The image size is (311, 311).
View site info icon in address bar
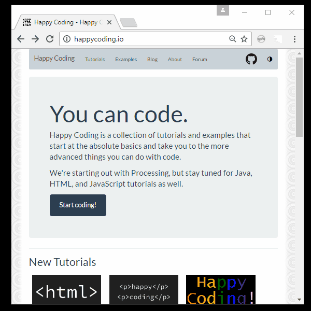[x=67, y=39]
